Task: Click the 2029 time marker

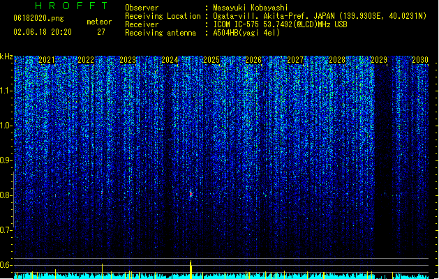Action: click(379, 60)
